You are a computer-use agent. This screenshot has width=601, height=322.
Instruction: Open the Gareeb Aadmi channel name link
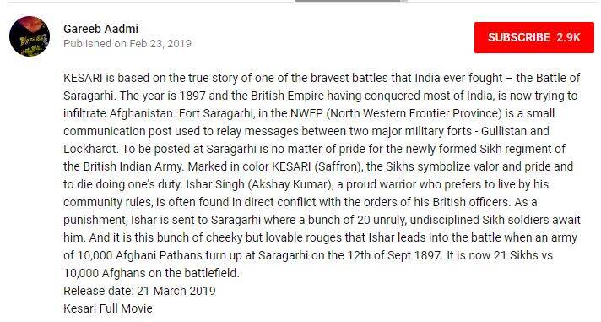pyautogui.click(x=100, y=29)
